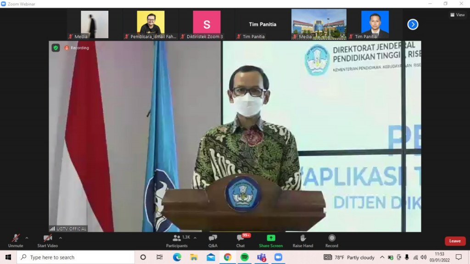Show hidden system tray icons

(382, 257)
